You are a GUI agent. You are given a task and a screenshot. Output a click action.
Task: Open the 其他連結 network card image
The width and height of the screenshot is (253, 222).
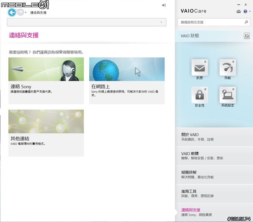[x=46, y=121]
